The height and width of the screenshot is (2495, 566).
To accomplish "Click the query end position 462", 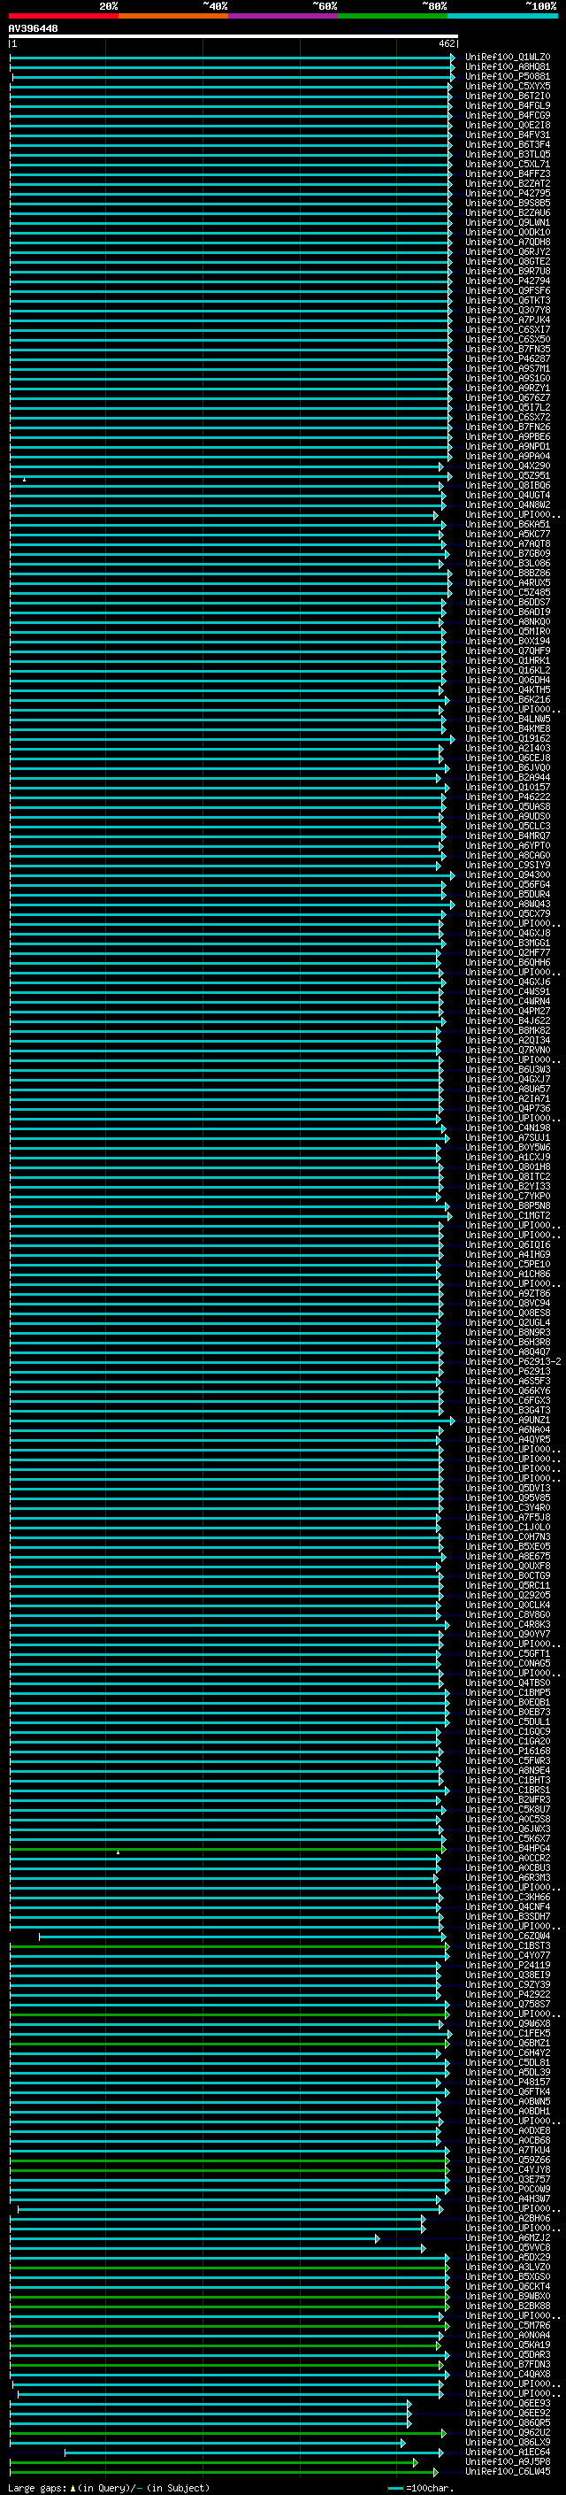I will point(447,43).
